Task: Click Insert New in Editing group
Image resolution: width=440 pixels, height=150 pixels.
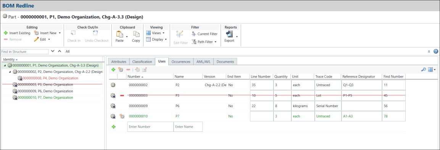Action: tap(45, 33)
